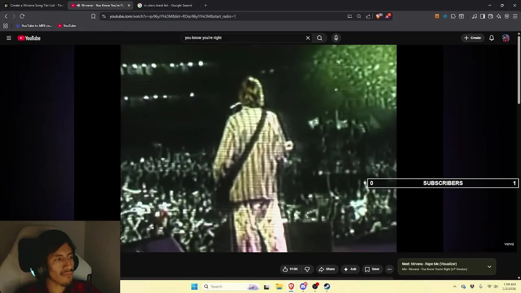Image resolution: width=521 pixels, height=293 pixels.
Task: Toggle the browser sidebar panel
Action: click(x=482, y=16)
